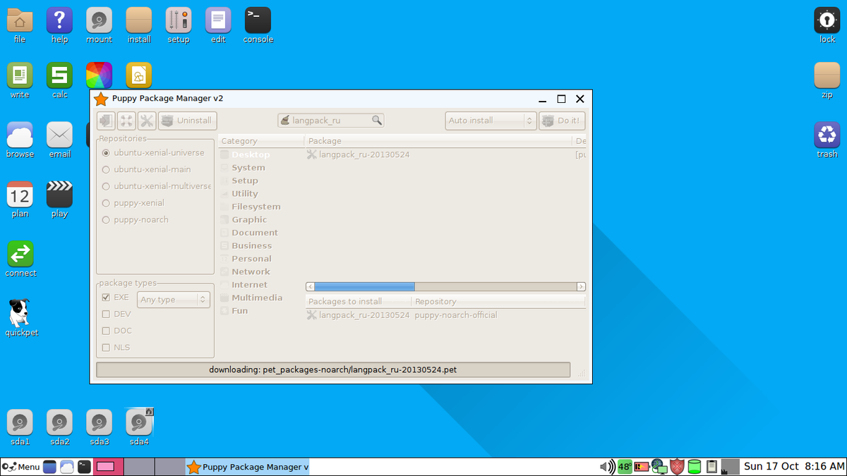The width and height of the screenshot is (847, 476).
Task: Select the ubuntu-xenial-multiverse repository
Action: click(157, 186)
